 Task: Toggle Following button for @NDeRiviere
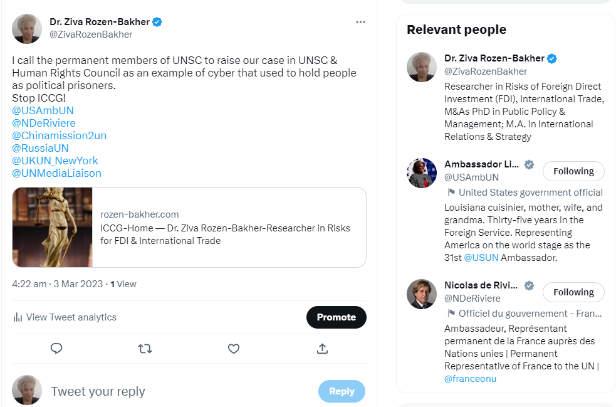pyautogui.click(x=573, y=292)
